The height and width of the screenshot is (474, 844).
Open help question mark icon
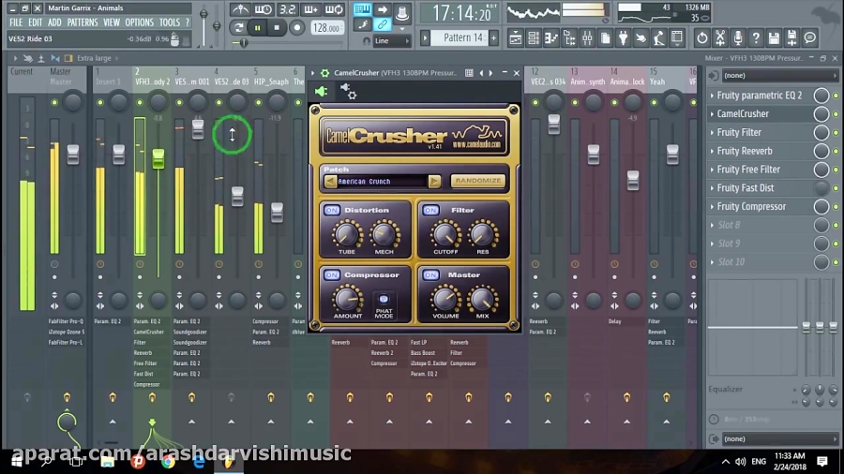(756, 38)
